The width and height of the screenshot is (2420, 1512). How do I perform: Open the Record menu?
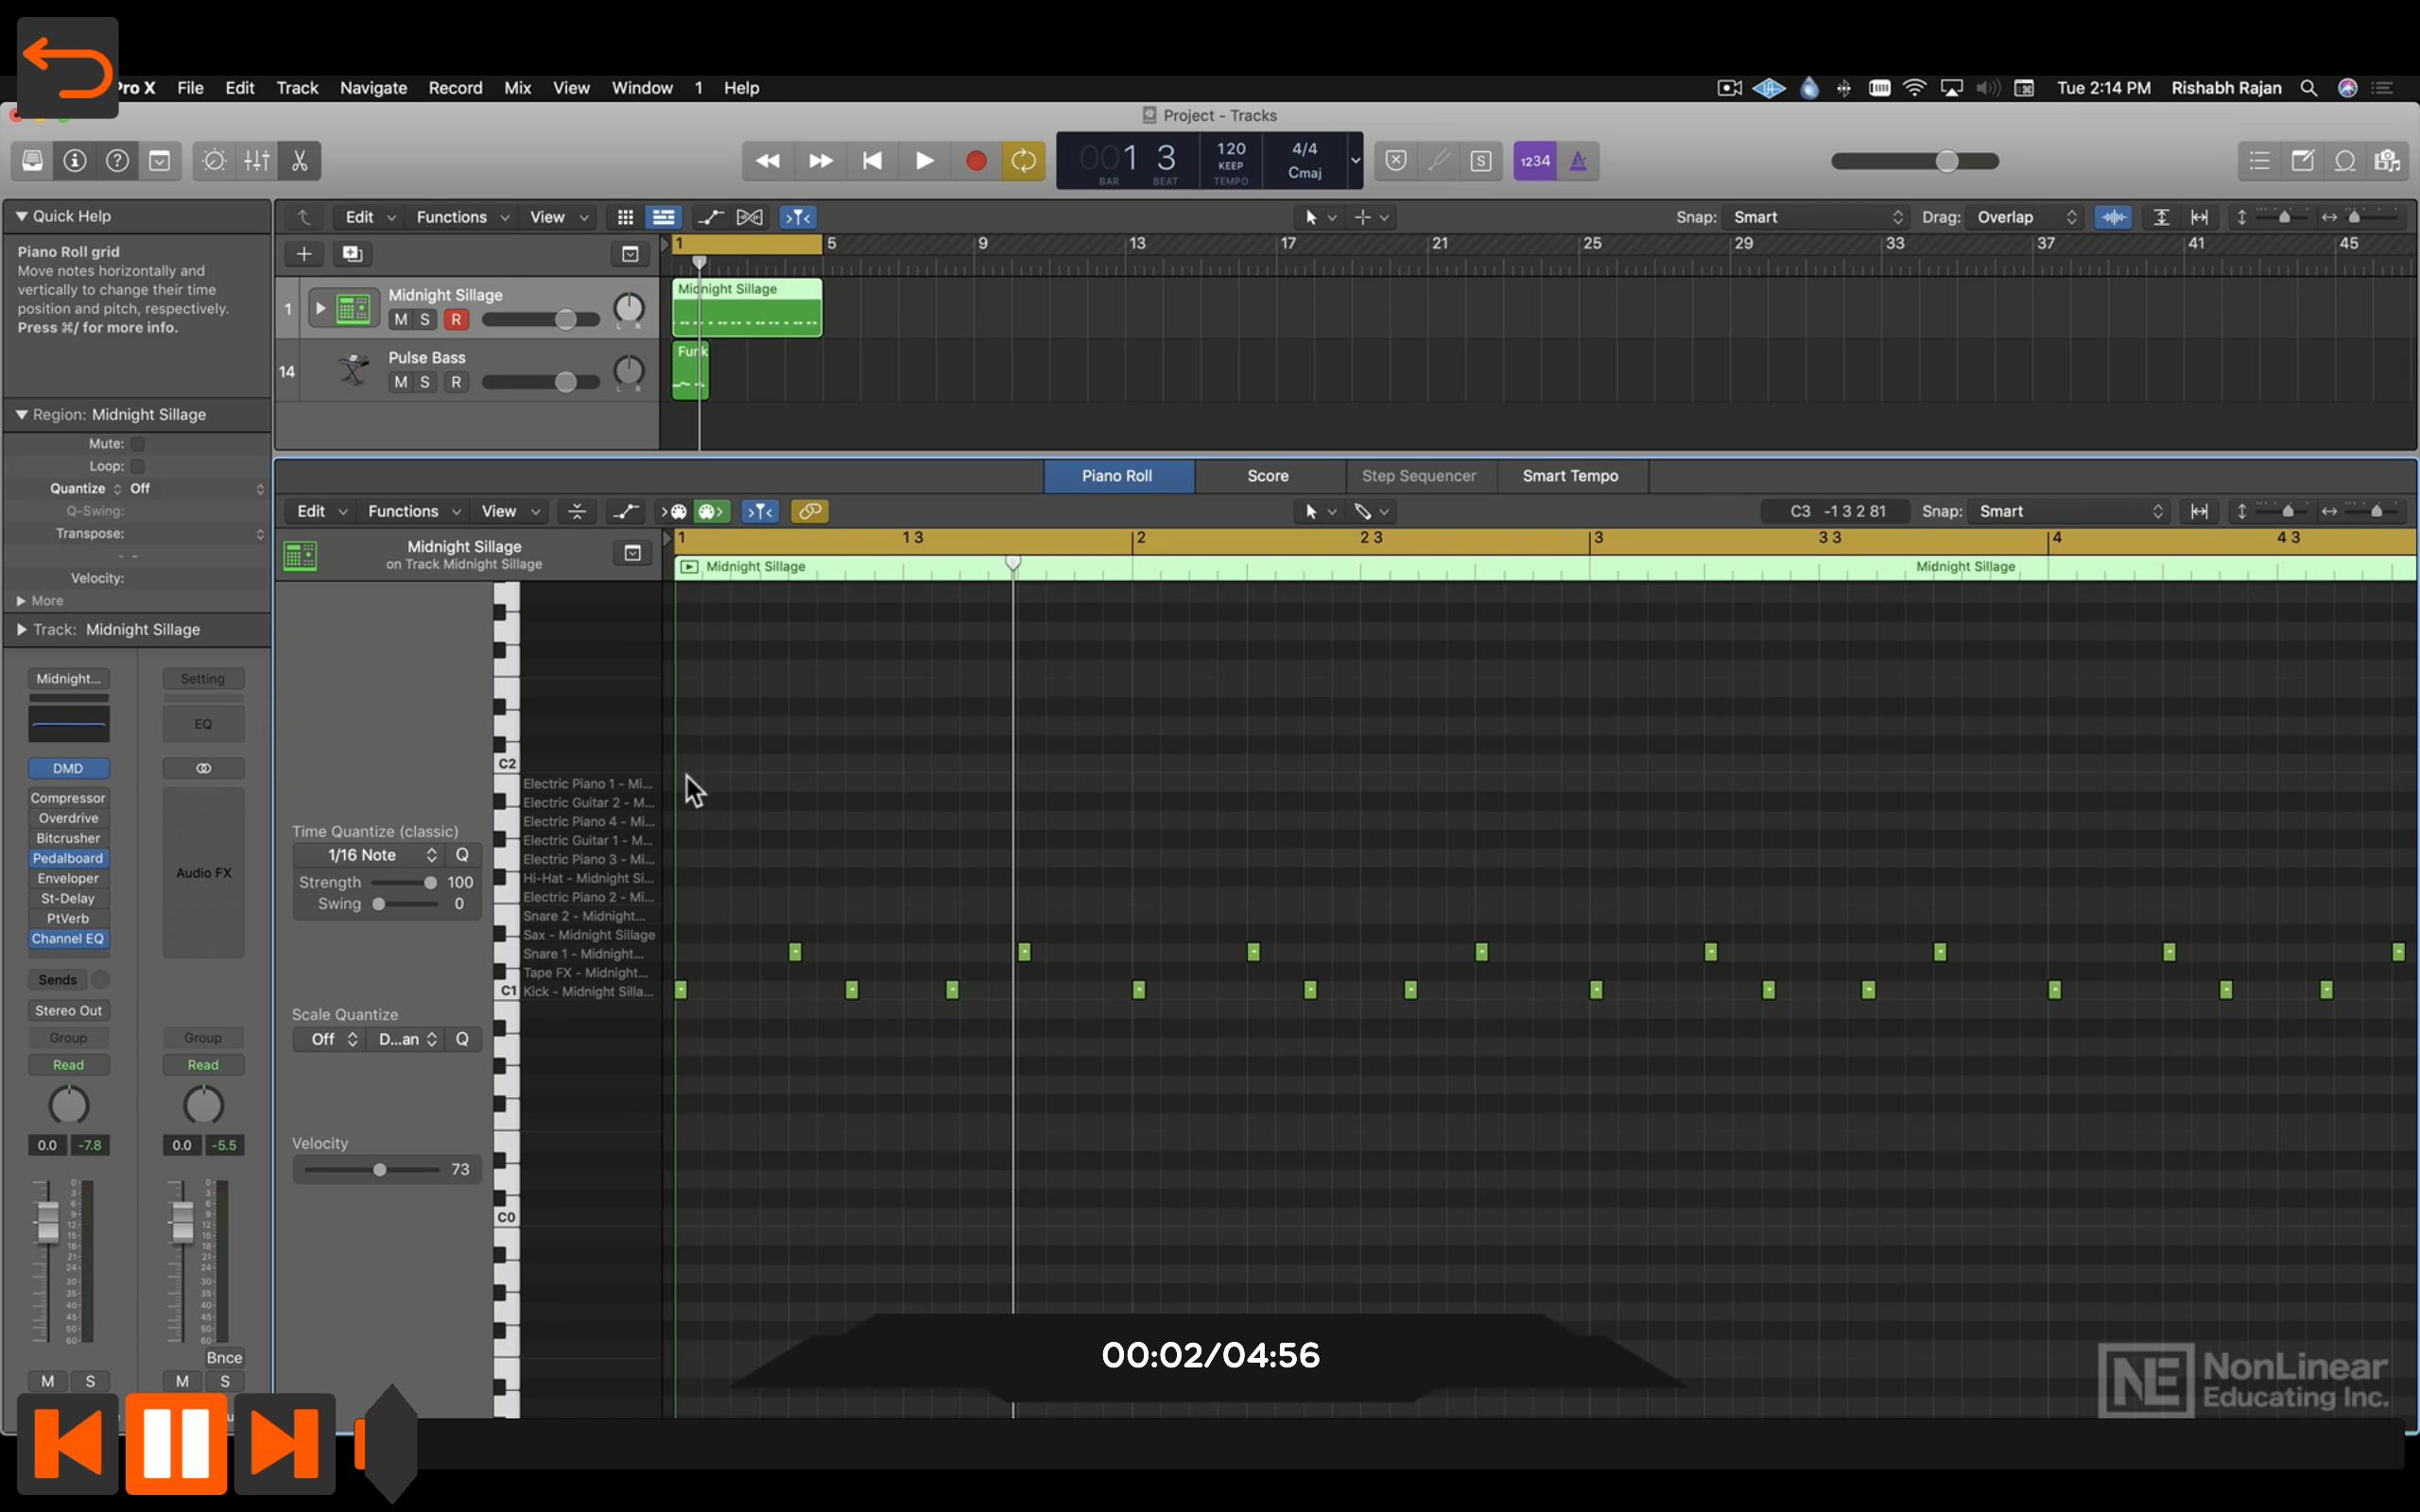[455, 88]
